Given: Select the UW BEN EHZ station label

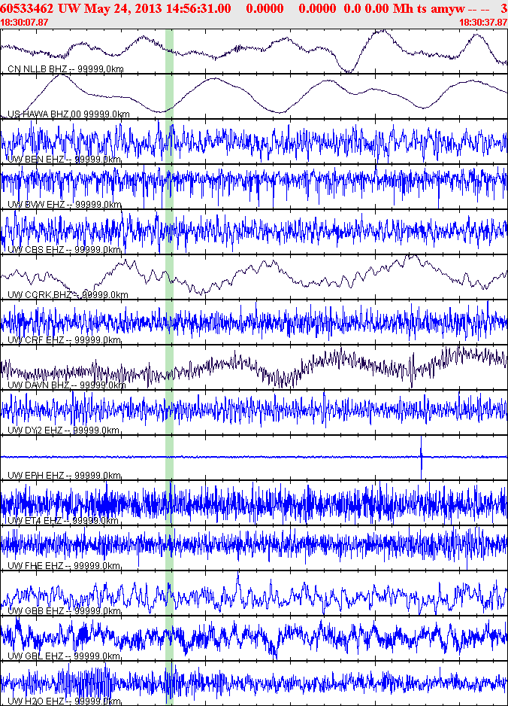Looking at the screenshot, I should (65, 160).
